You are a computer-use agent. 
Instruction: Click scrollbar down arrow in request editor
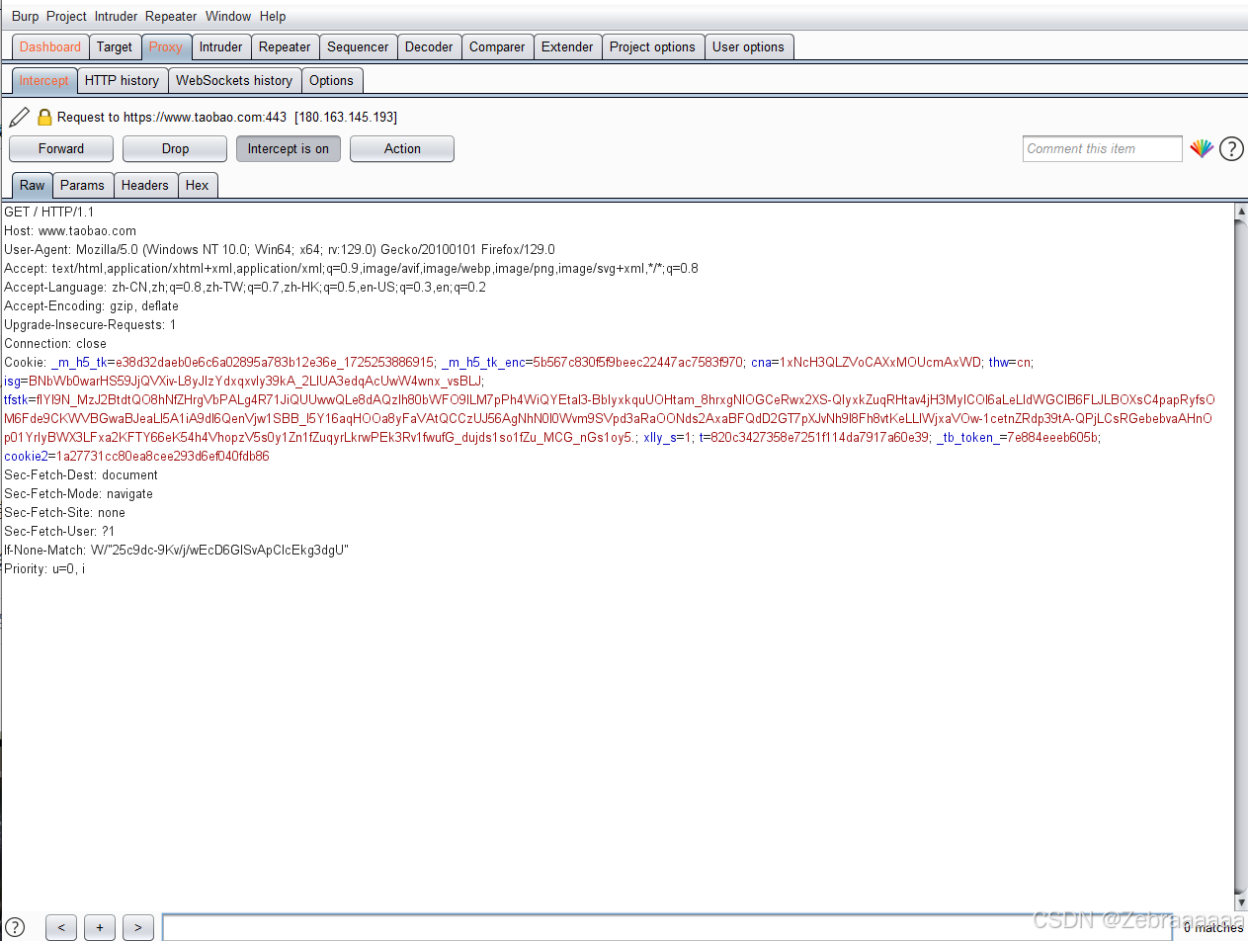click(1241, 903)
